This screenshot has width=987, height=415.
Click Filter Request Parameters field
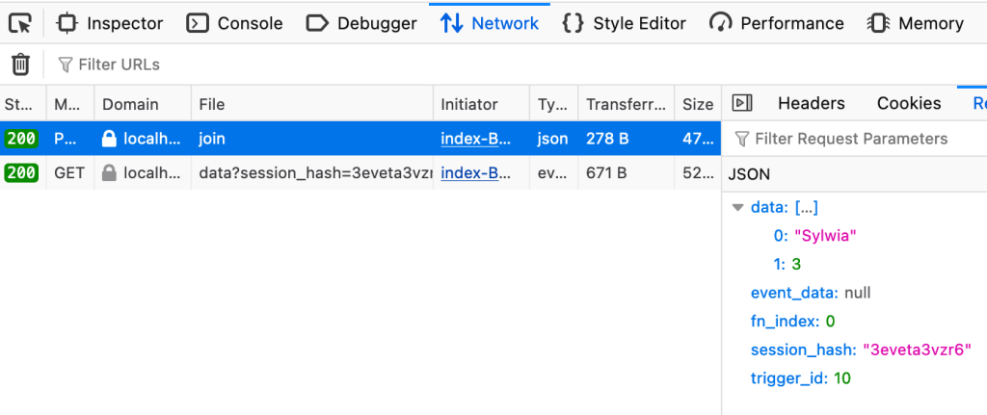pos(851,139)
